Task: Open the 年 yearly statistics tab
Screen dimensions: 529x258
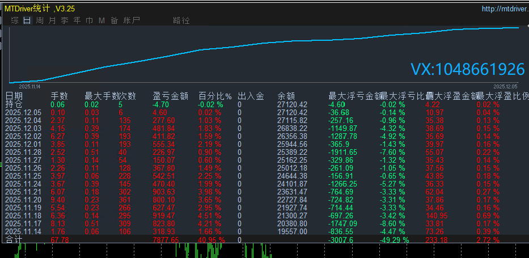Action: (77, 20)
